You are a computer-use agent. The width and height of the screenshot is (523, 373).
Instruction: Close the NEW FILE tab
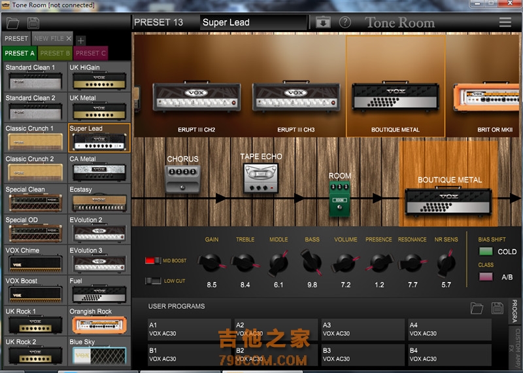point(69,39)
